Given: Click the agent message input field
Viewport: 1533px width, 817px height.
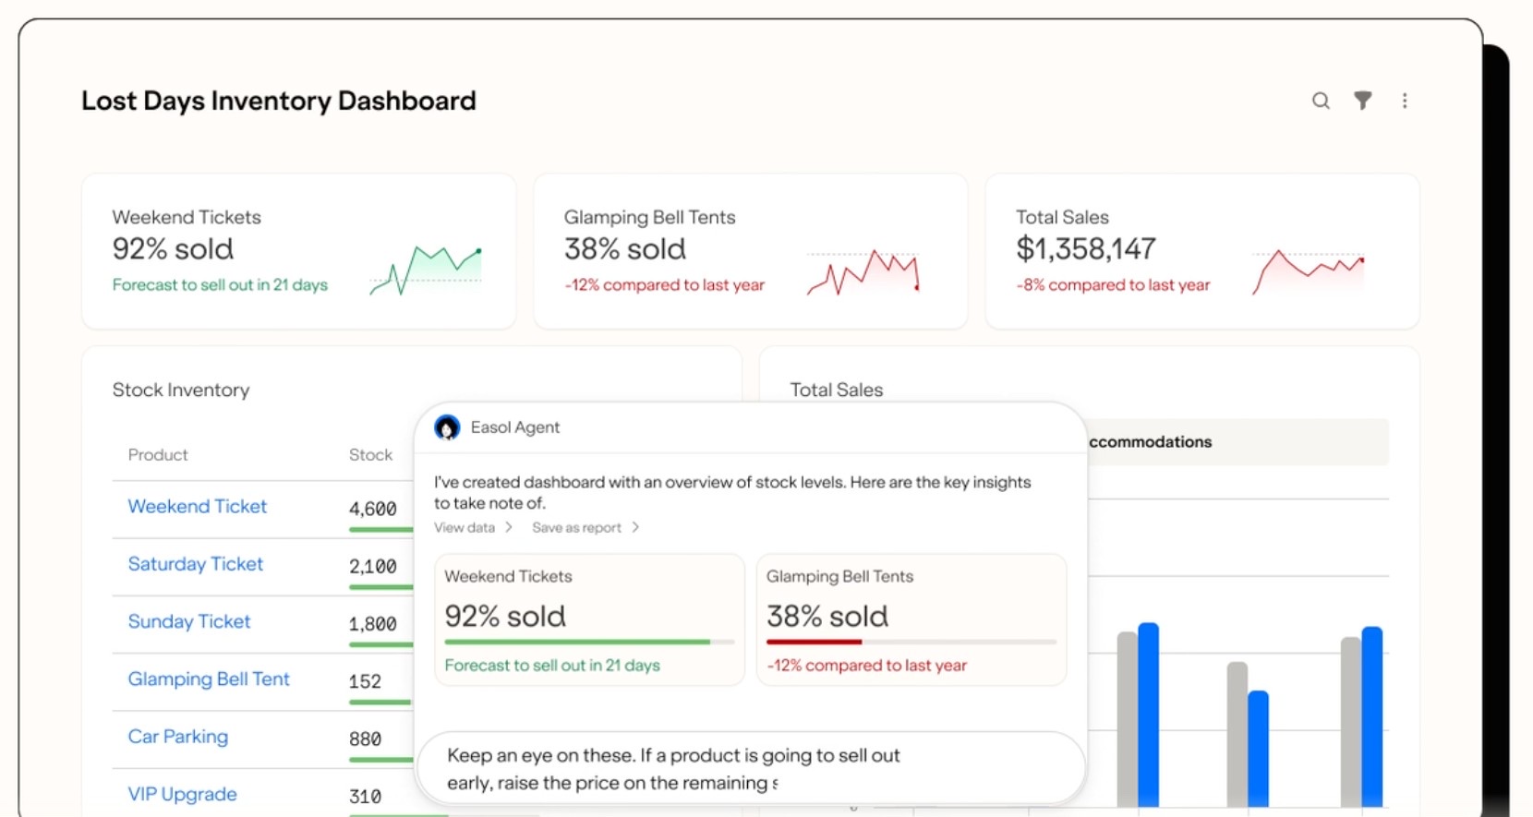Looking at the screenshot, I should (751, 769).
